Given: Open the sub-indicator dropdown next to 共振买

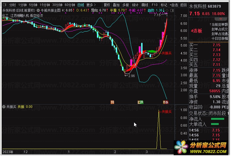Looking at the screenshot, I should click(4, 107).
